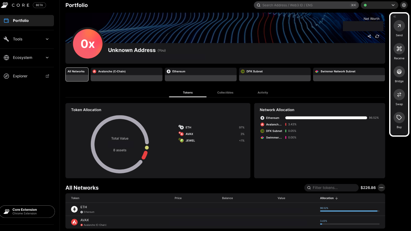Image resolution: width=411 pixels, height=231 pixels.
Task: Open Portfolio in the sidebar
Action: pyautogui.click(x=27, y=21)
